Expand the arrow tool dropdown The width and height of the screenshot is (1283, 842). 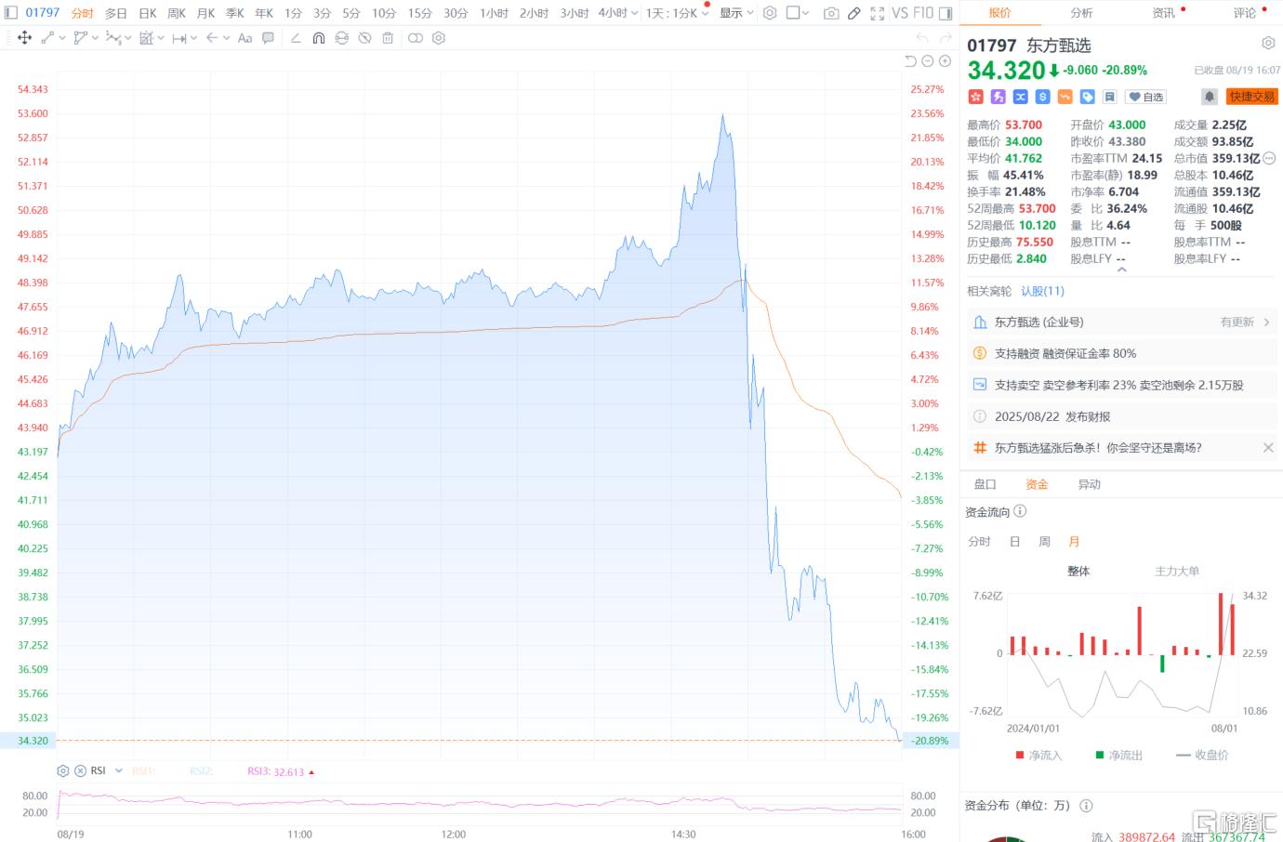pos(226,38)
